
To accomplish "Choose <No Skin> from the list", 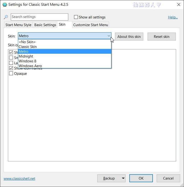I will 65,42.
